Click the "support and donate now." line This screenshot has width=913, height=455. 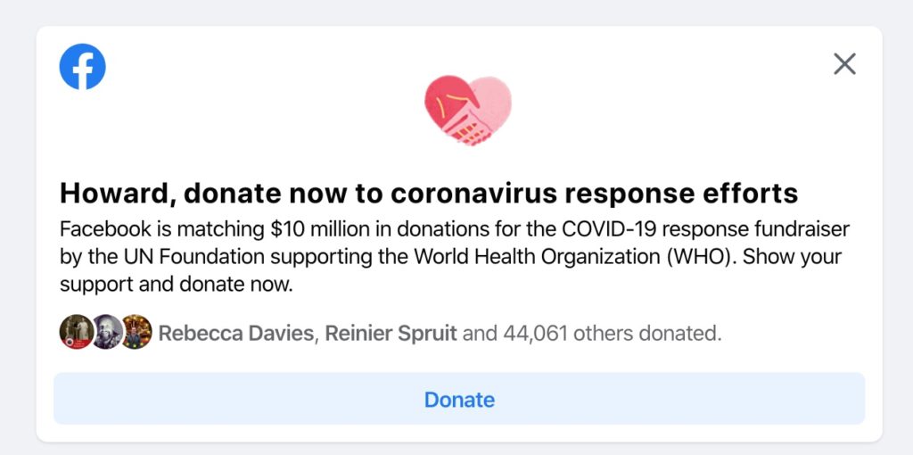[x=177, y=285]
